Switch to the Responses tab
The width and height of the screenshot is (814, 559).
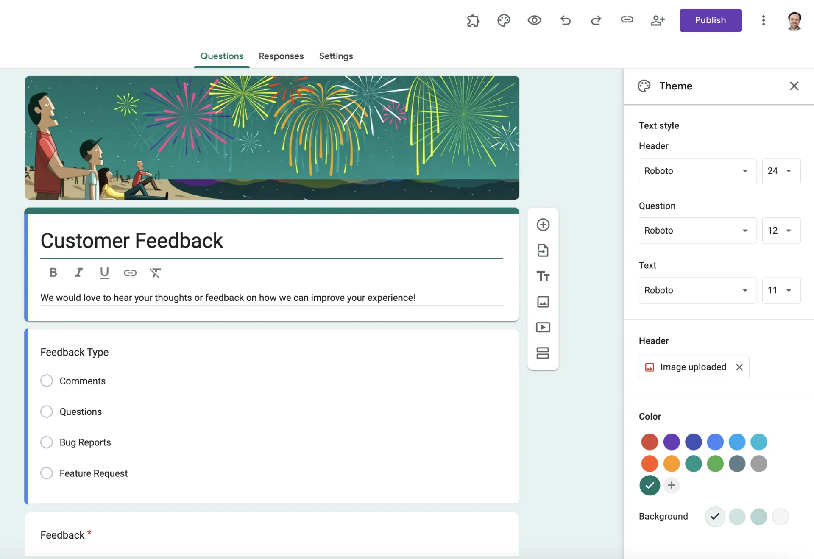tap(281, 56)
